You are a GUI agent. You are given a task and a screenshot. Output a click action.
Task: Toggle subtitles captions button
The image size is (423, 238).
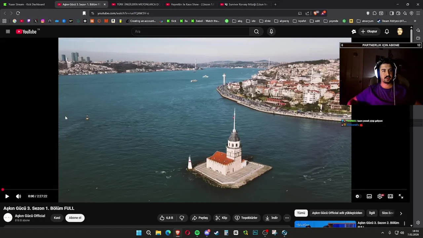click(369, 196)
